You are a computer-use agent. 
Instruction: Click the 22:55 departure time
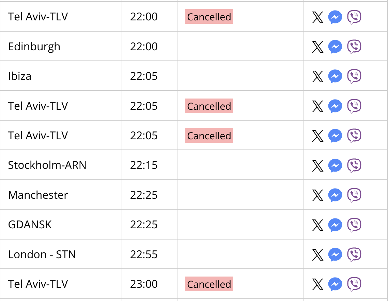(x=144, y=254)
